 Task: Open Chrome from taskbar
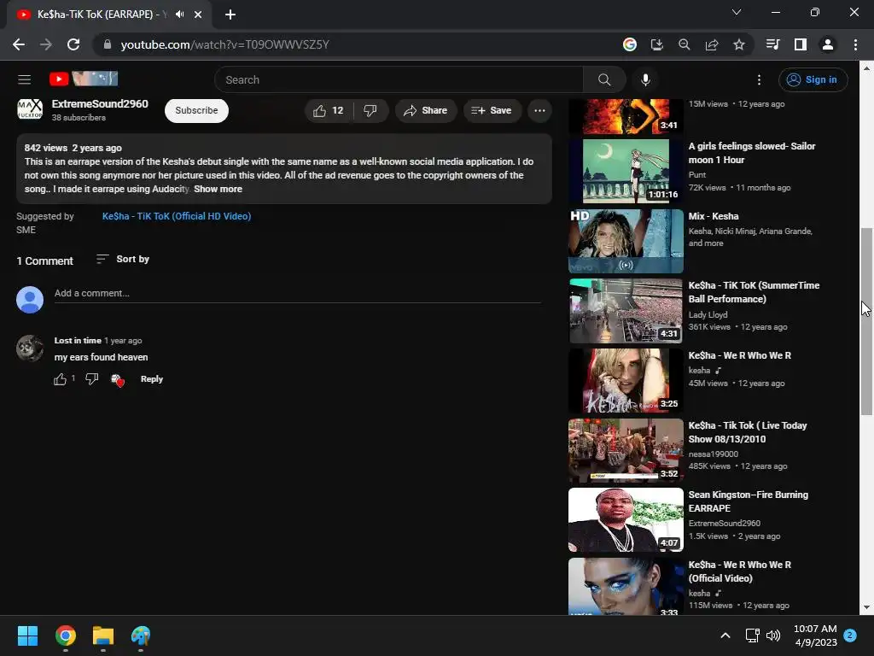65,635
